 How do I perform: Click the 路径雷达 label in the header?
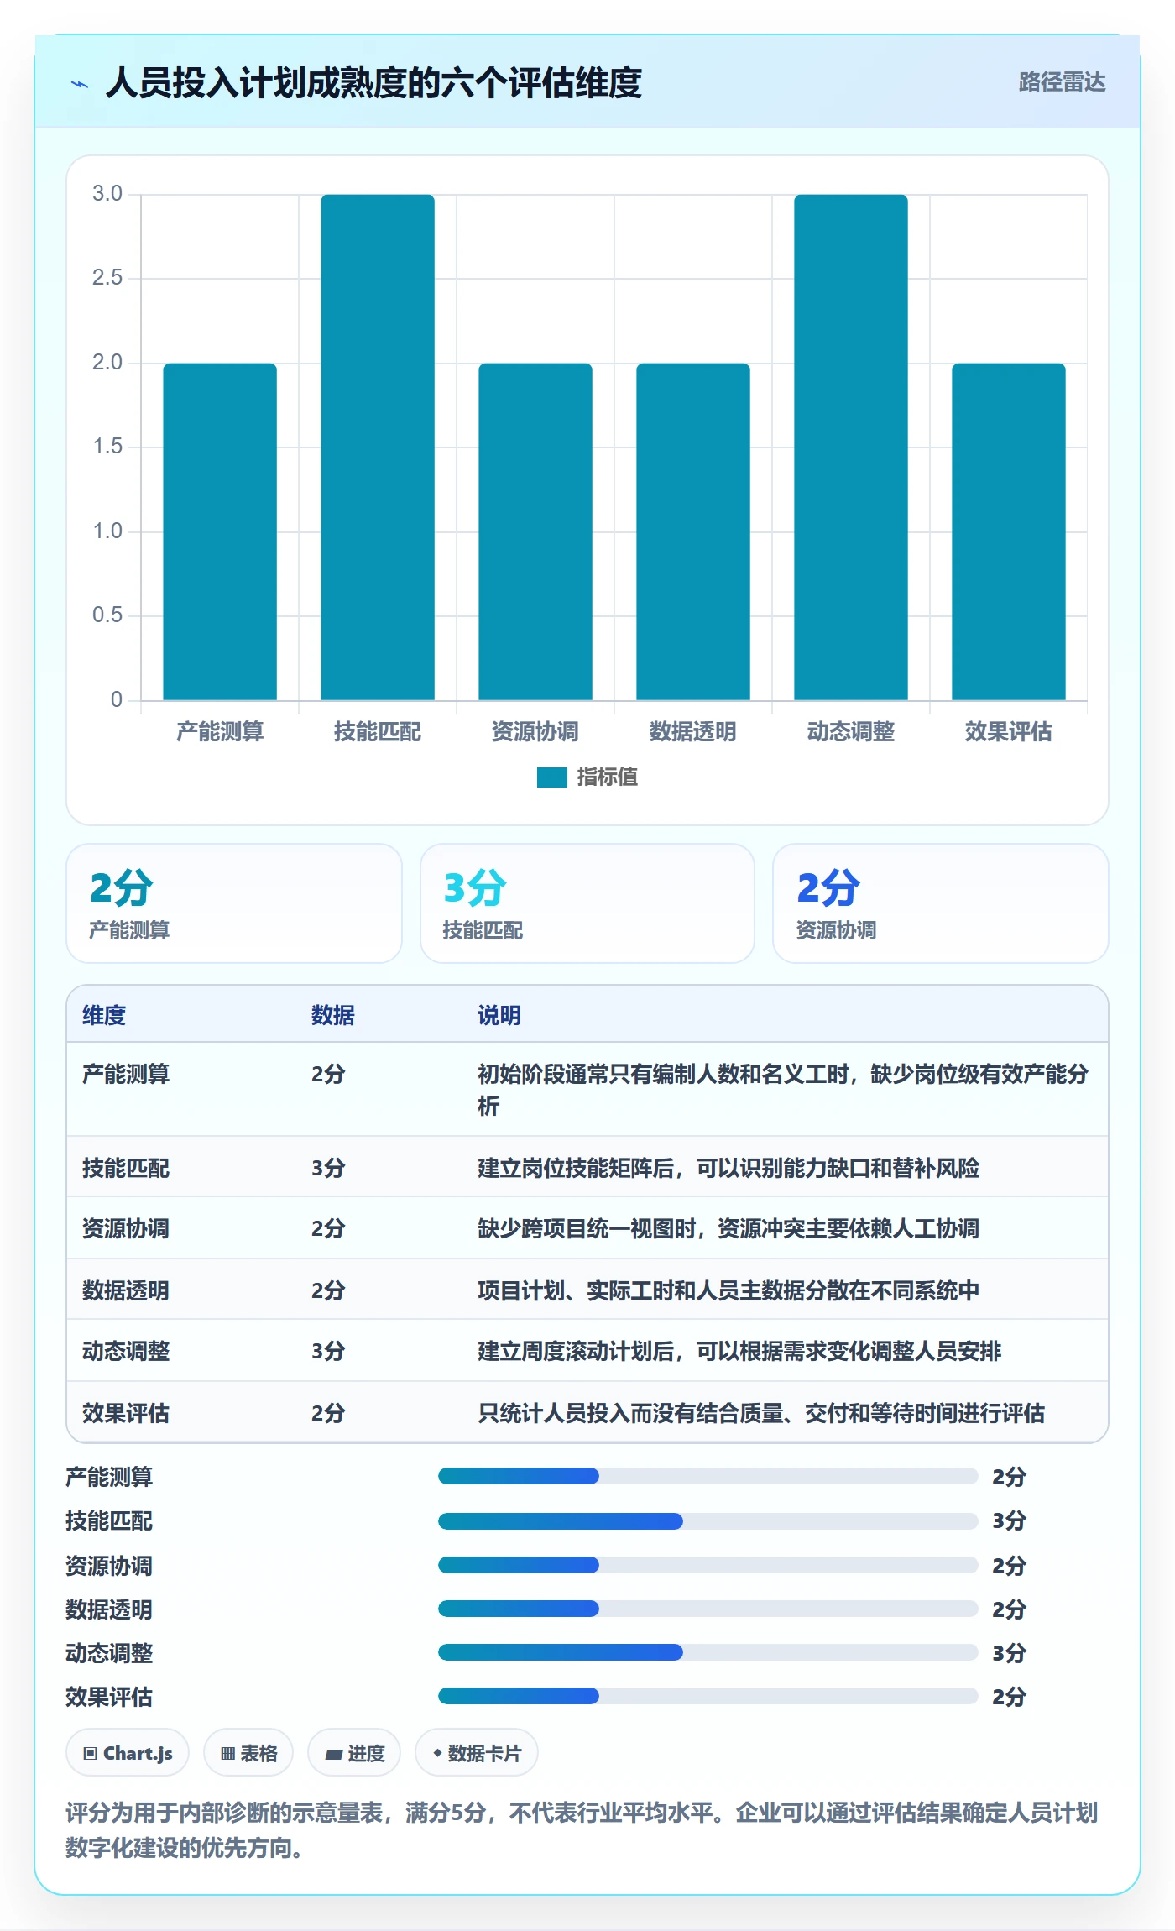1062,82
